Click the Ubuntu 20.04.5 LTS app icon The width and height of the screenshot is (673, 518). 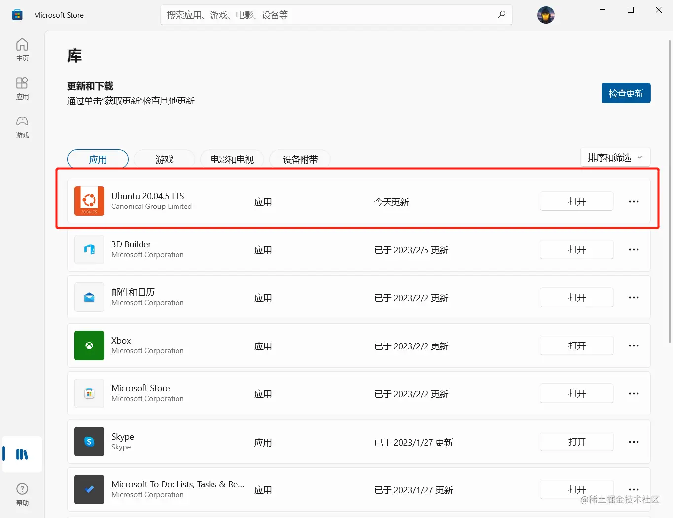click(89, 201)
